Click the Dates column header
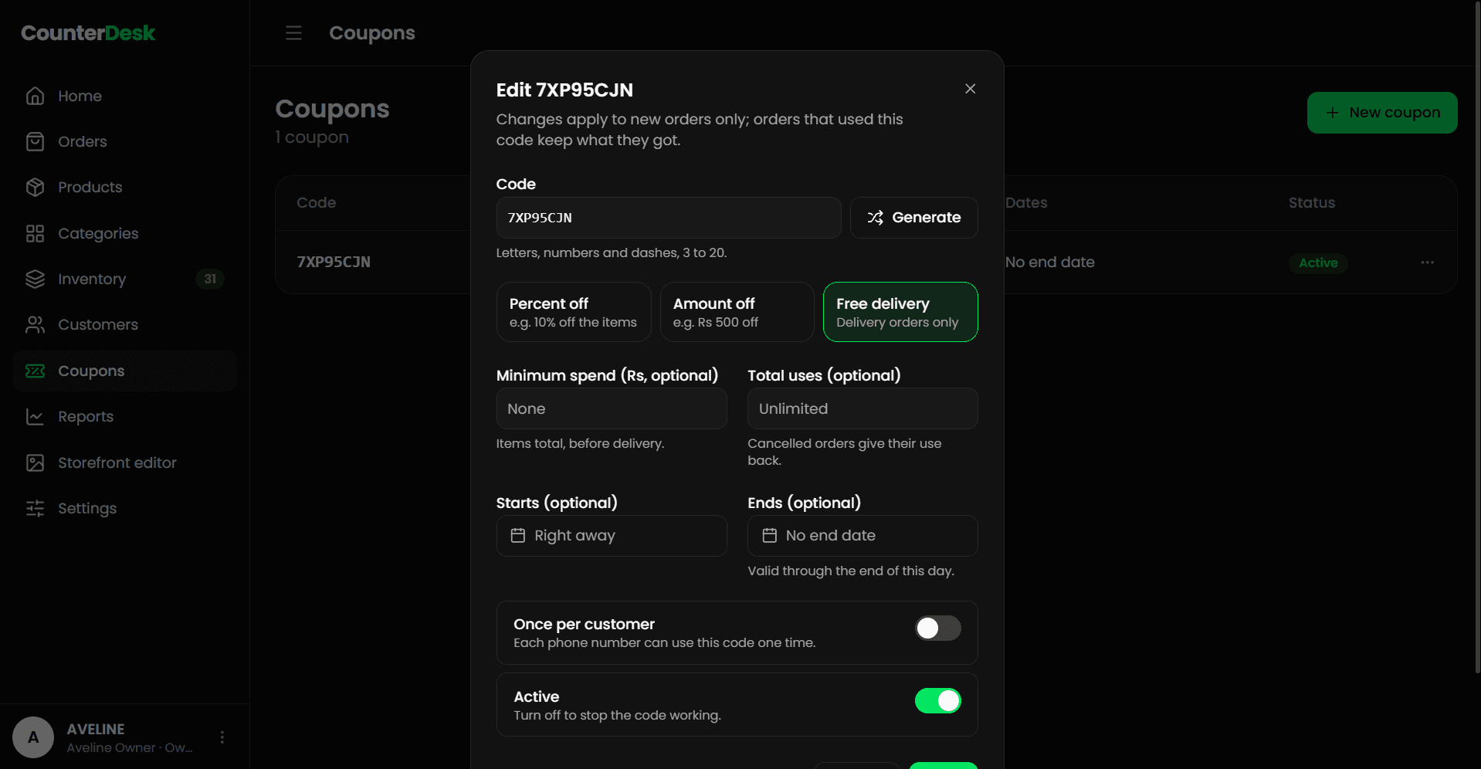The image size is (1481, 769). pos(1026,203)
